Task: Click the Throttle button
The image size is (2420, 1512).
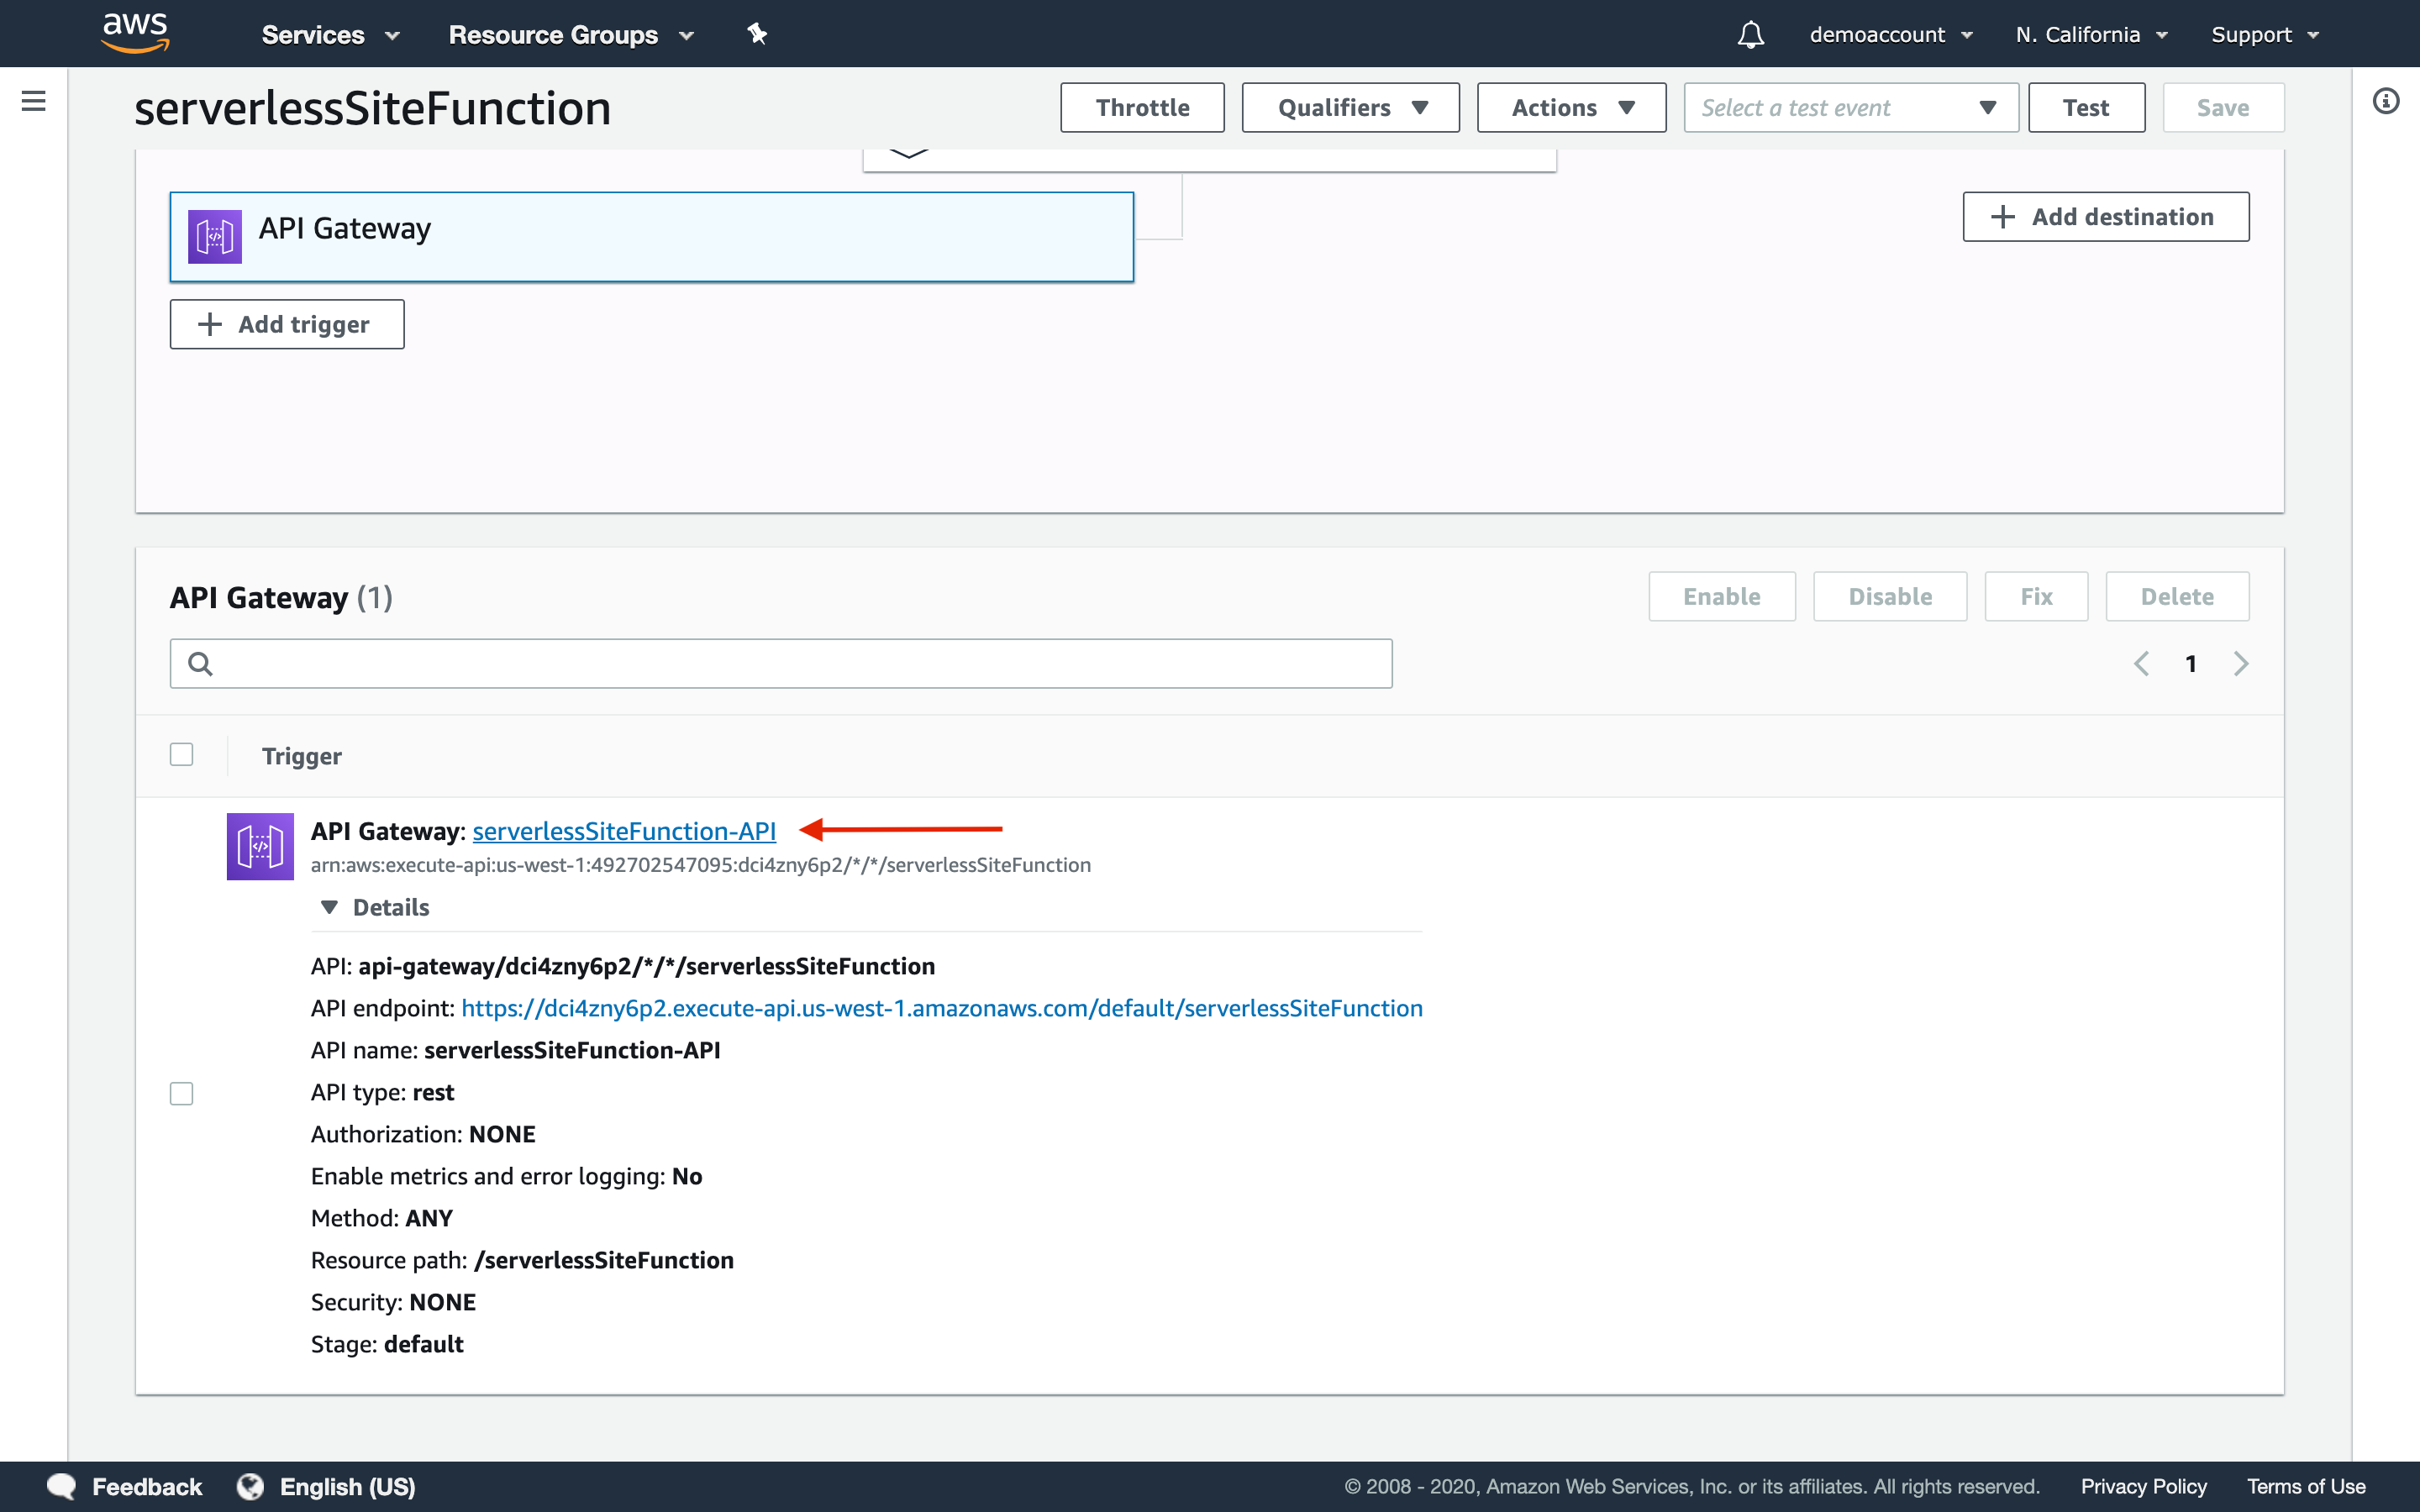Action: pos(1142,107)
